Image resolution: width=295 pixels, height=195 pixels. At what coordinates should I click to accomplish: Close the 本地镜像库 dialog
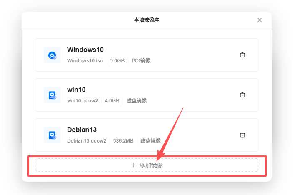pos(260,20)
